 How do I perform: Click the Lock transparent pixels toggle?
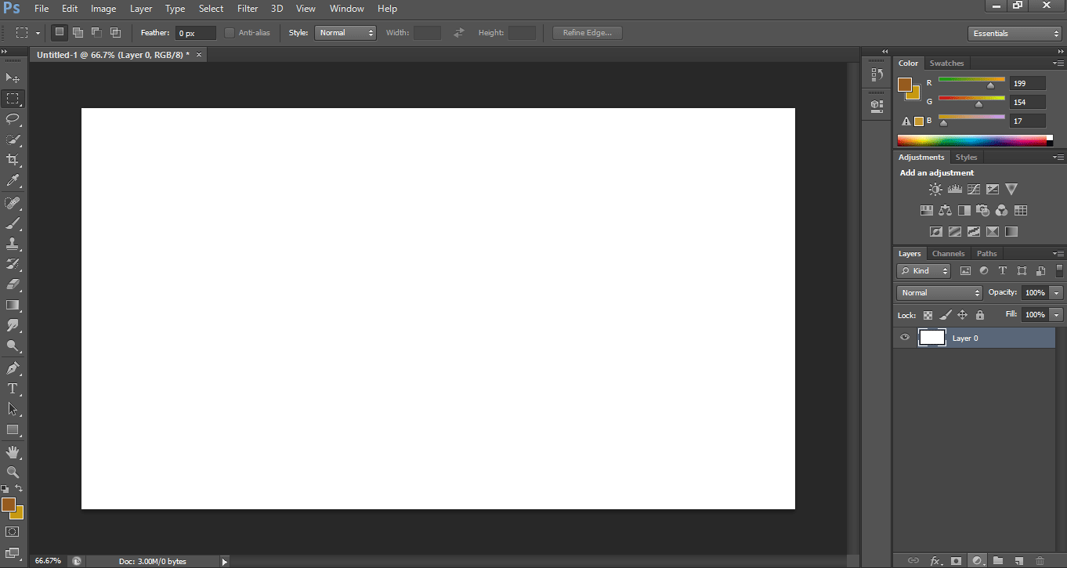coord(928,314)
